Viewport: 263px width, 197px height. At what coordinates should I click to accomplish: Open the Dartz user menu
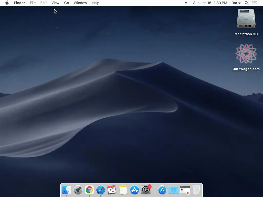click(x=236, y=3)
